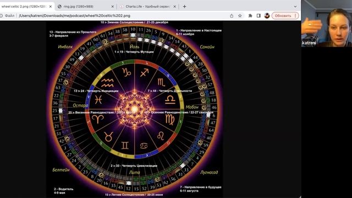Open the three-dot Chrome menu
The width and height of the screenshot is (352, 198).
click(x=295, y=16)
